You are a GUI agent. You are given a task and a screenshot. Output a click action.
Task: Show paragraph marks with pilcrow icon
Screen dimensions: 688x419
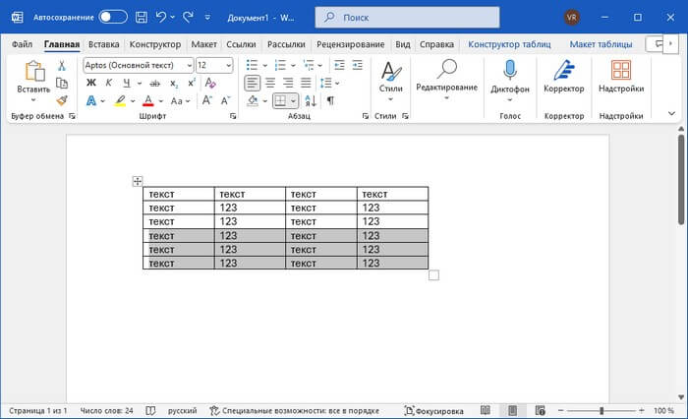tap(330, 100)
